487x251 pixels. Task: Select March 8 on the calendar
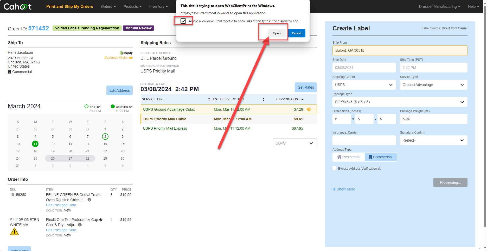pos(105,136)
